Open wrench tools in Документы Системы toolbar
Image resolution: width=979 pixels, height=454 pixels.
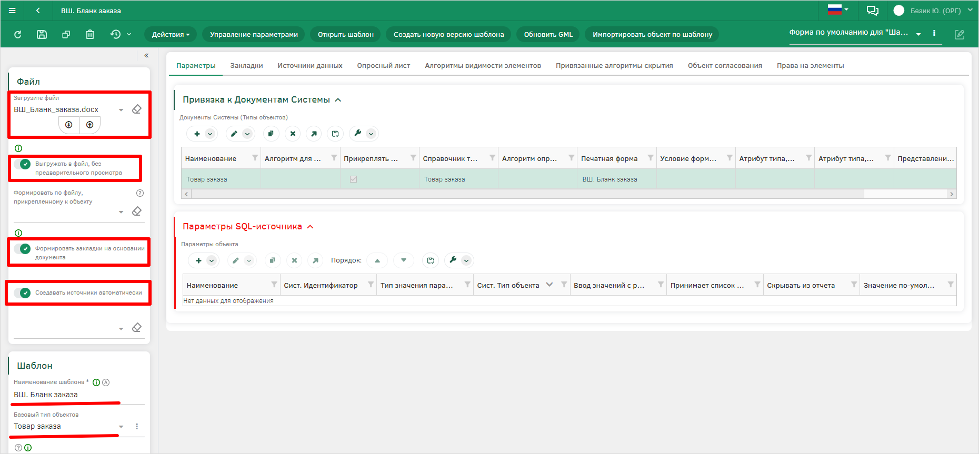358,134
